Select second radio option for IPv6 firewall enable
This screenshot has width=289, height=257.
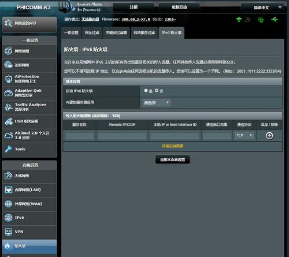pos(157,90)
